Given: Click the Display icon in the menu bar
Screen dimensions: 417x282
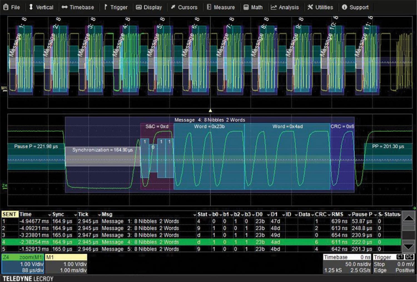Looking at the screenshot, I should click(x=139, y=7).
